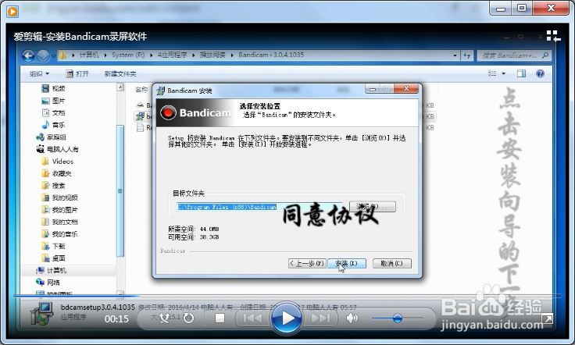The height and width of the screenshot is (345, 575).
Task: Toggle repeat mode in player controls
Action: [x=188, y=318]
